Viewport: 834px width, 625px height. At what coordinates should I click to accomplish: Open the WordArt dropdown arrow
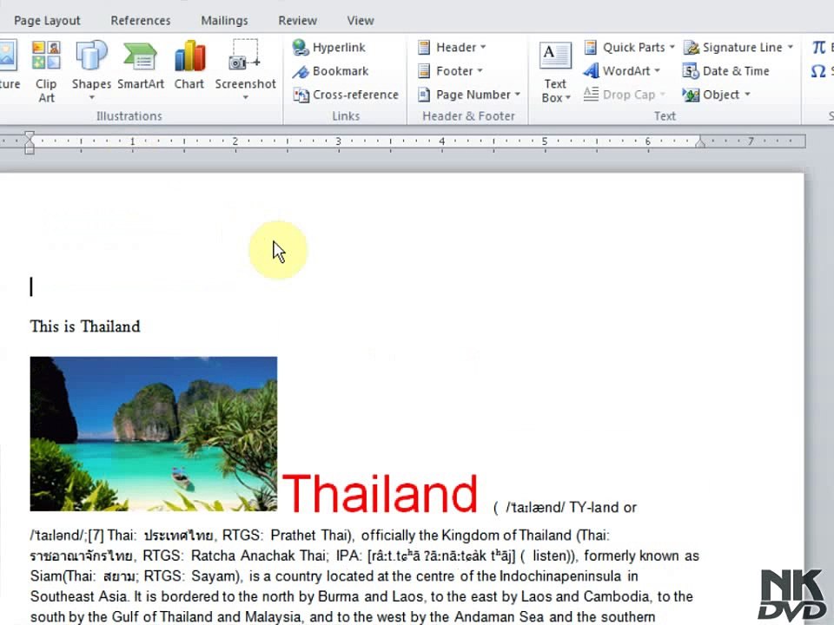658,70
